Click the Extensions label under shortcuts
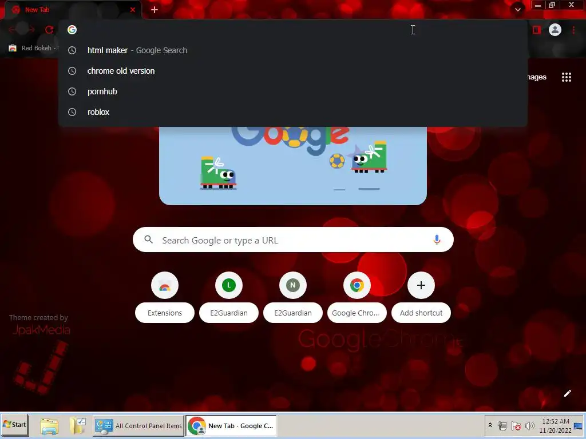The height and width of the screenshot is (439, 586). click(165, 313)
